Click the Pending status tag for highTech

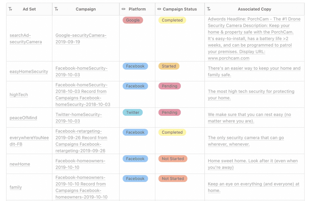pyautogui.click(x=169, y=86)
